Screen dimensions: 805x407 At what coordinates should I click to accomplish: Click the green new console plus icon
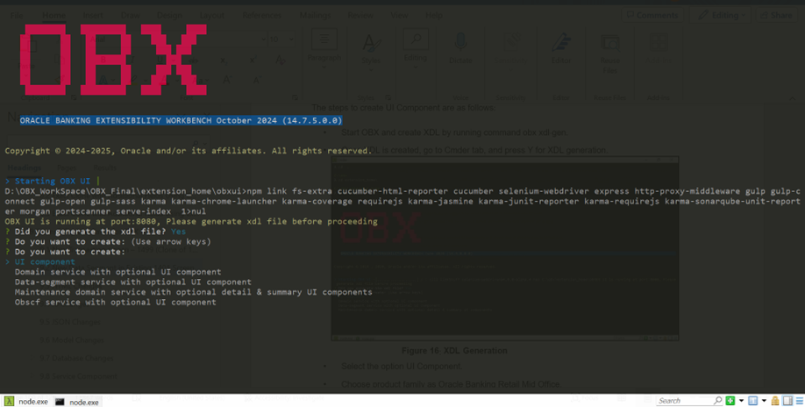(730, 400)
